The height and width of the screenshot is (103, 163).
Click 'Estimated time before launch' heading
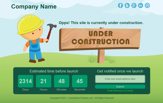point(54,71)
